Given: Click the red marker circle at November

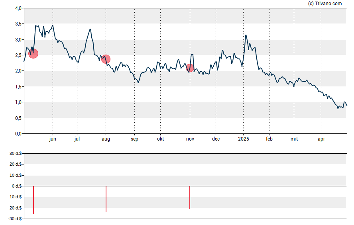Looking at the screenshot, I should (190, 68).
